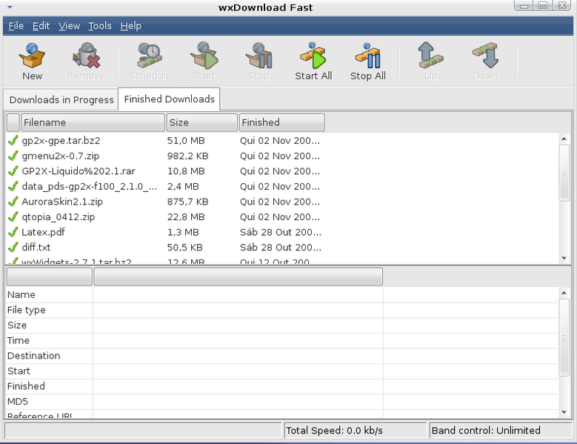Open the Tools menu
Screen dimensions: 577x444
tap(99, 26)
